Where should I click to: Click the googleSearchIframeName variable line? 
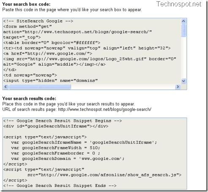click(x=84, y=143)
